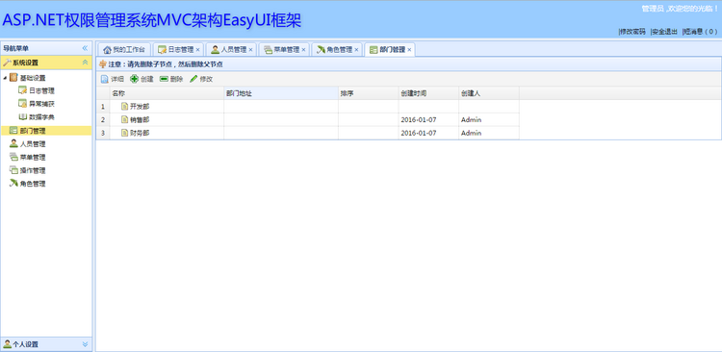This screenshot has height=352, width=722.
Task: Click the 修改密码 link
Action: pos(632,32)
